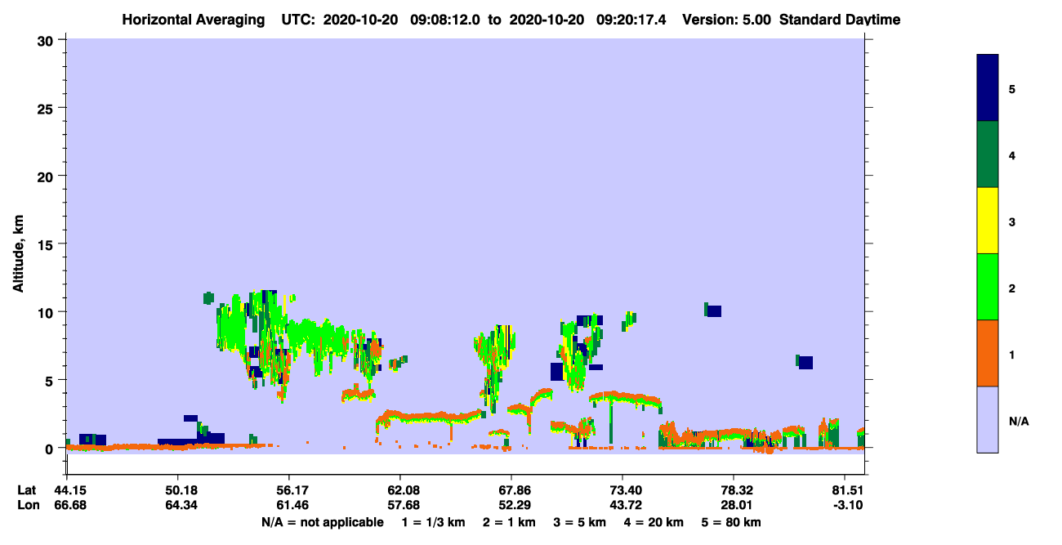Click the navy blue colorbar segment for 5
1062x545 pixels.
(988, 88)
